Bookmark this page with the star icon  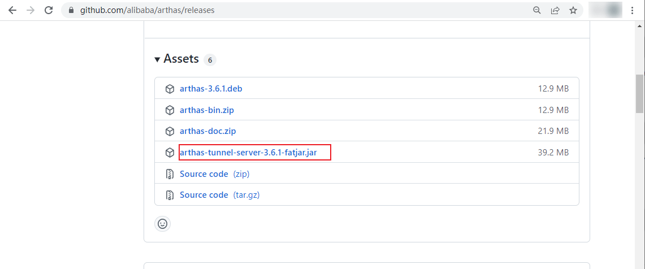573,10
